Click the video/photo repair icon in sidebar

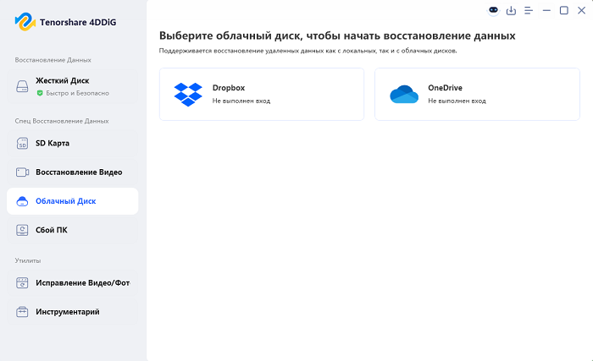22,283
